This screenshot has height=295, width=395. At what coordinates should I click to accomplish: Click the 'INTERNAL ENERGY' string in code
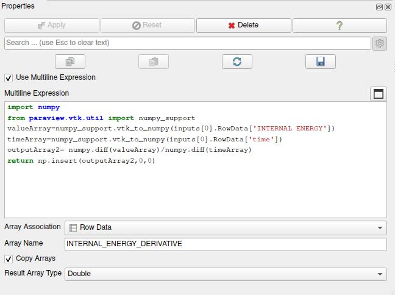click(290, 129)
